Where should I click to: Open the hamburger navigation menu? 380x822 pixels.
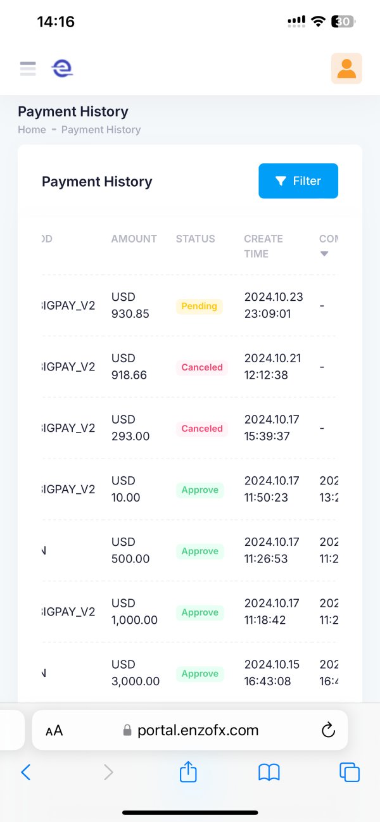pos(28,68)
